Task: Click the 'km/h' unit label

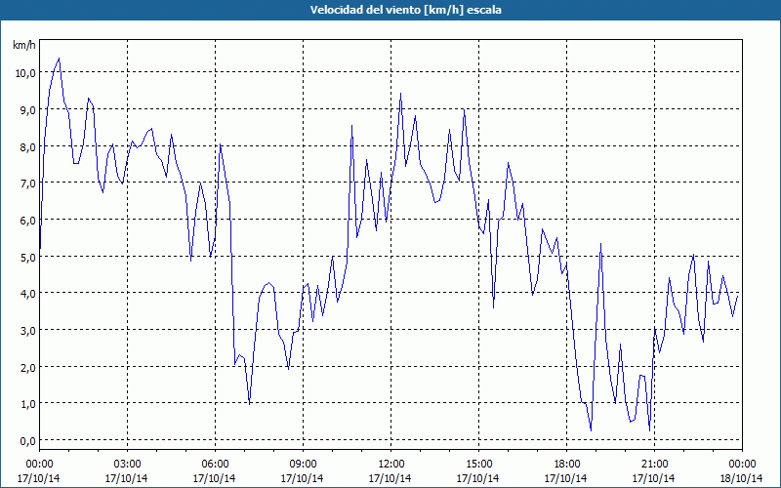Action: click(23, 45)
